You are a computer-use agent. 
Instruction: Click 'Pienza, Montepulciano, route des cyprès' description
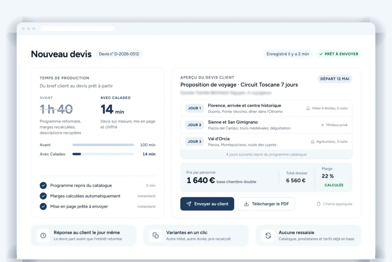point(242,145)
